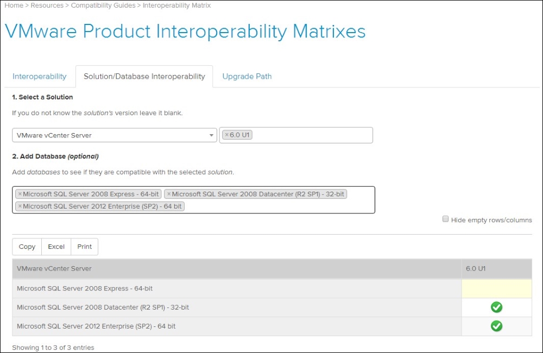Select Solution/Database Interoperability tab
The height and width of the screenshot is (353, 543).
[x=144, y=76]
